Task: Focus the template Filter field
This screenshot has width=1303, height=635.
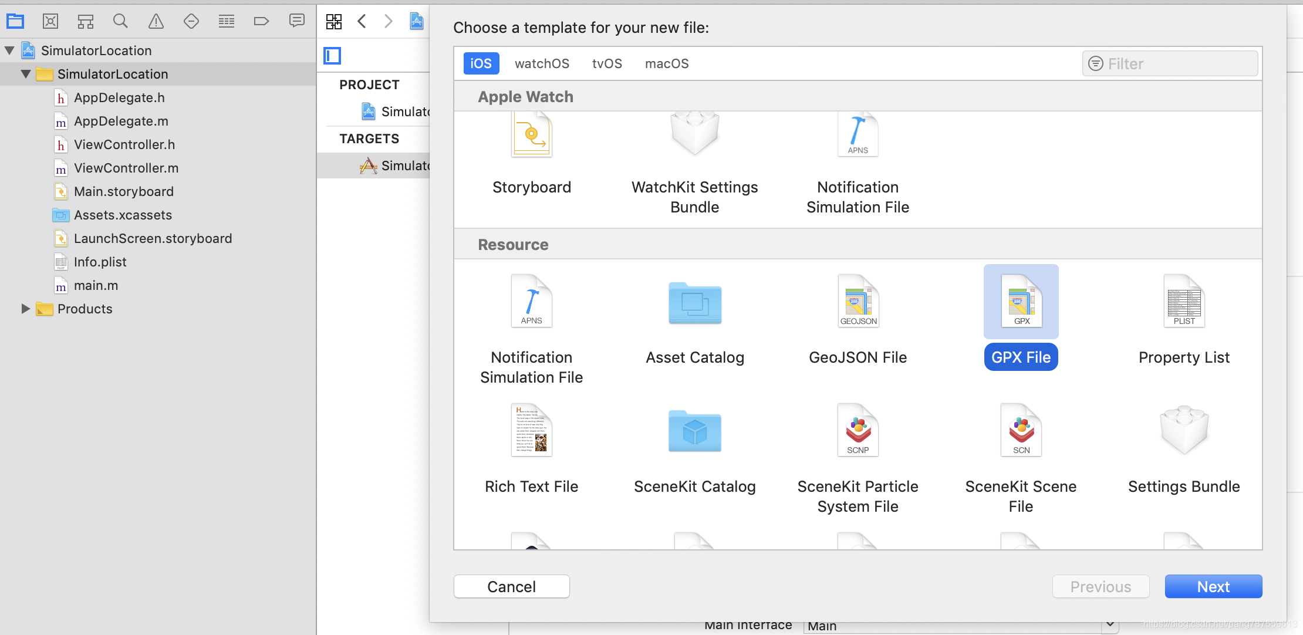Action: point(1170,63)
